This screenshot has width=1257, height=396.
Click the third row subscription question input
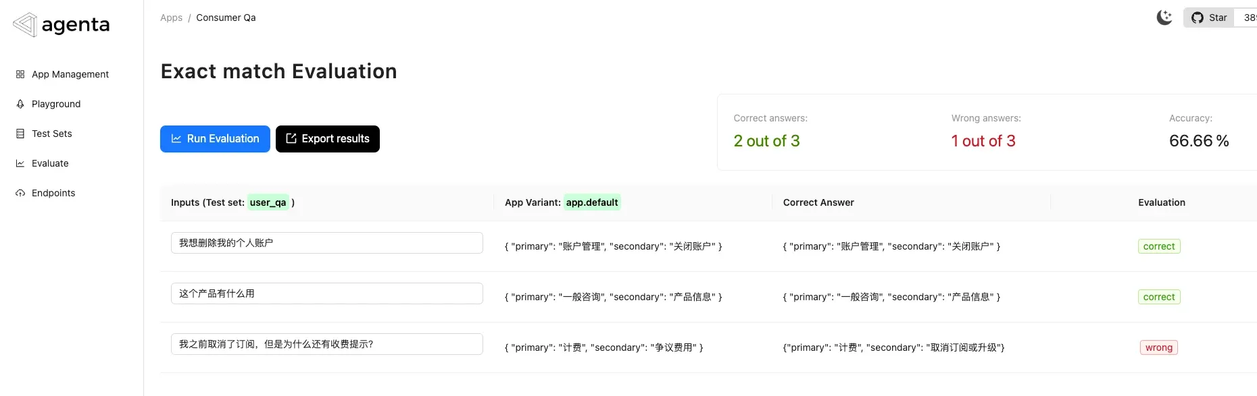pos(326,344)
